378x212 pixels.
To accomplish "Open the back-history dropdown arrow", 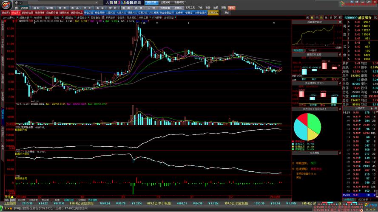I will [20, 3].
